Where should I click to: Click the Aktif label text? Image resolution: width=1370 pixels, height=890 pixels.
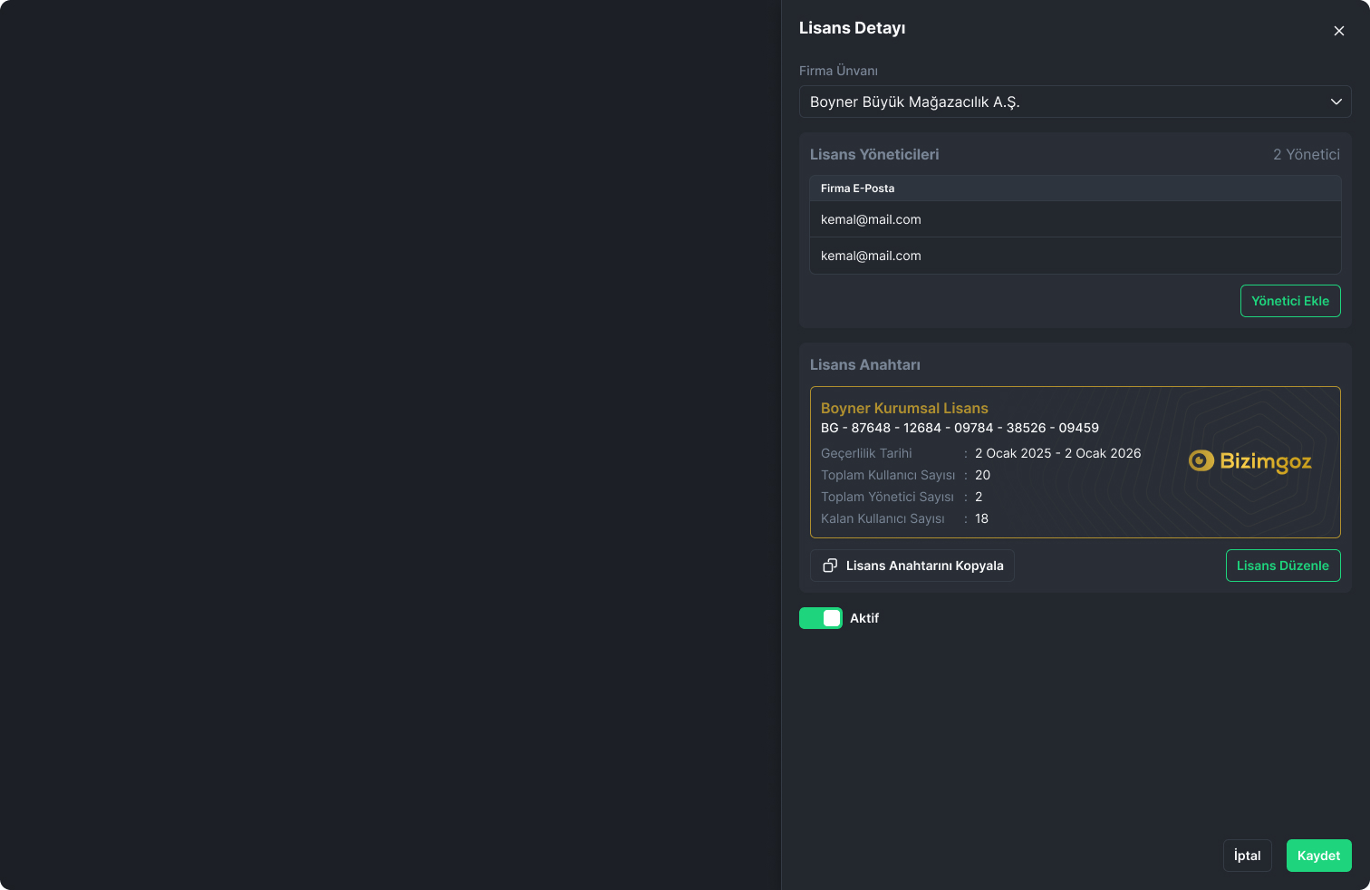[864, 618]
